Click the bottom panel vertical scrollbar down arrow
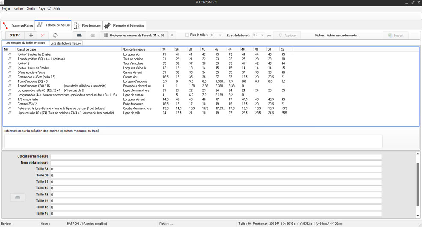 click(418, 216)
